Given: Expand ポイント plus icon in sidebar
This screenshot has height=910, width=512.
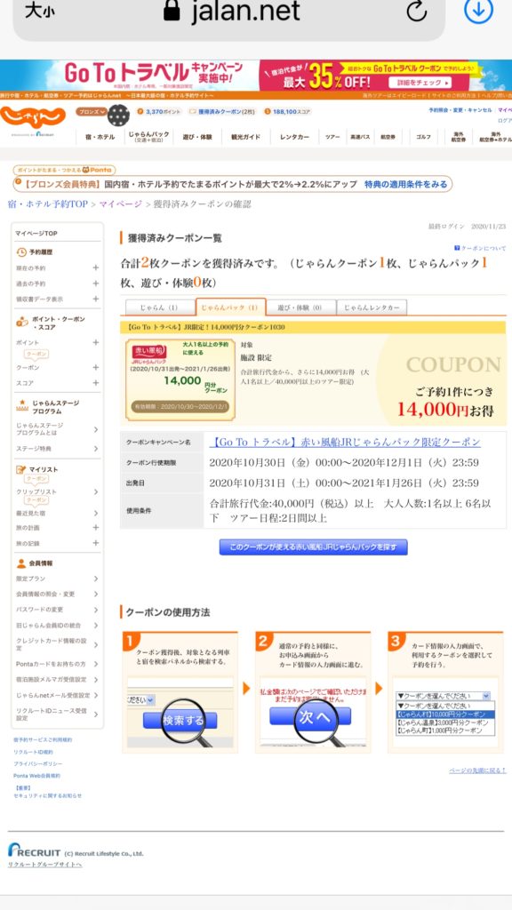Looking at the screenshot, I should click(95, 343).
